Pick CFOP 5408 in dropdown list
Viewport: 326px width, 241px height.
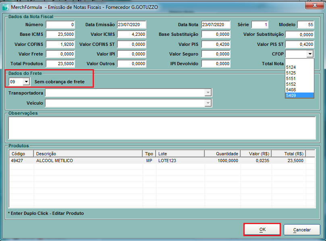291,90
